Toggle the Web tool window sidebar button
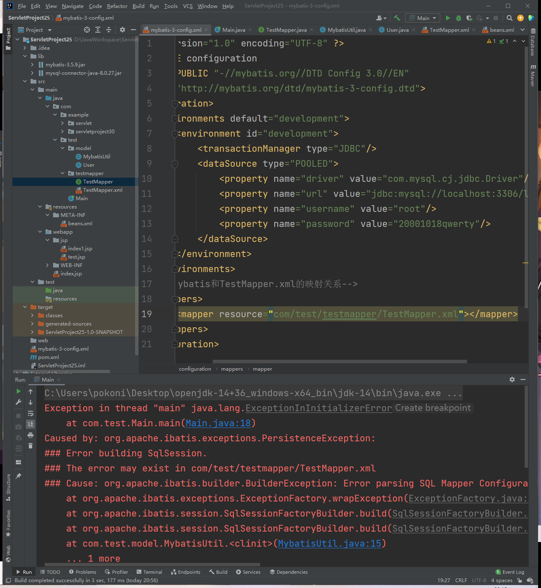This screenshot has height=588, width=541. click(x=8, y=554)
